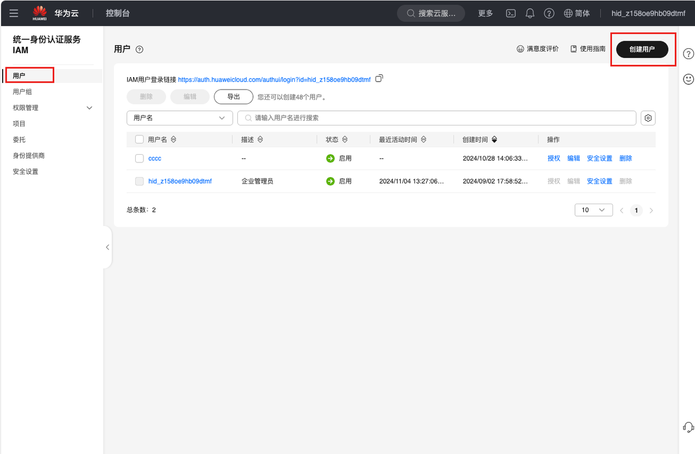Sort by 用户名 column
The image size is (695, 454).
click(174, 140)
